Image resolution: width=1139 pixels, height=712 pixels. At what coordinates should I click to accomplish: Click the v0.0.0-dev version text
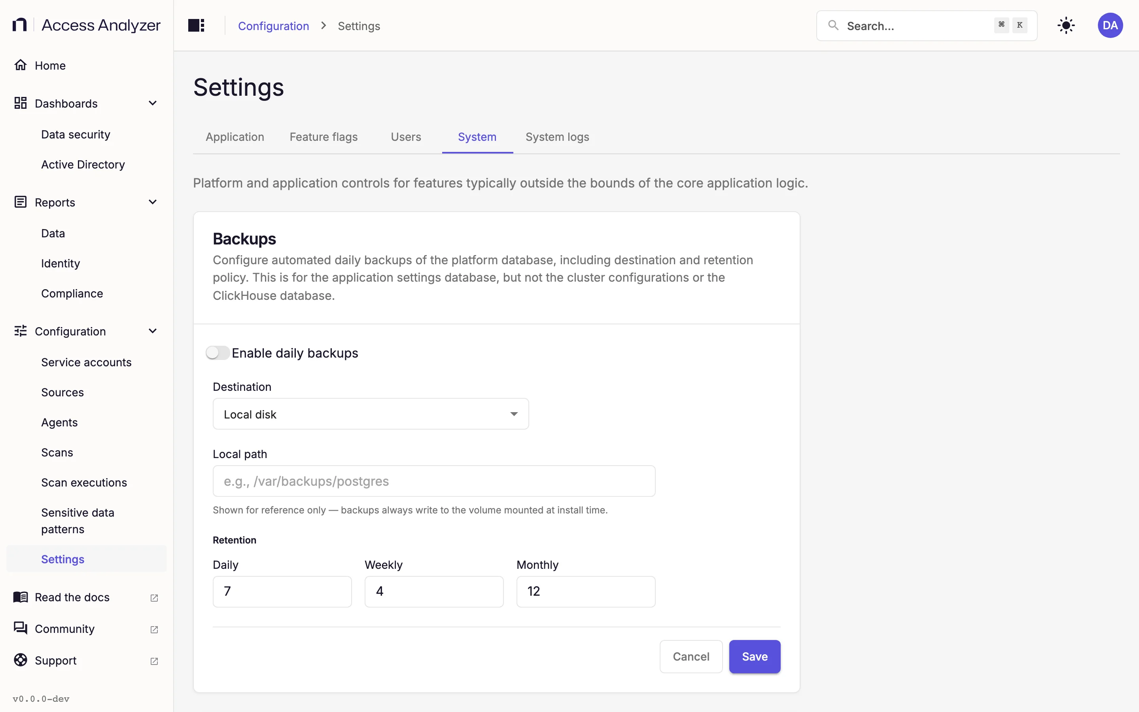(41, 699)
